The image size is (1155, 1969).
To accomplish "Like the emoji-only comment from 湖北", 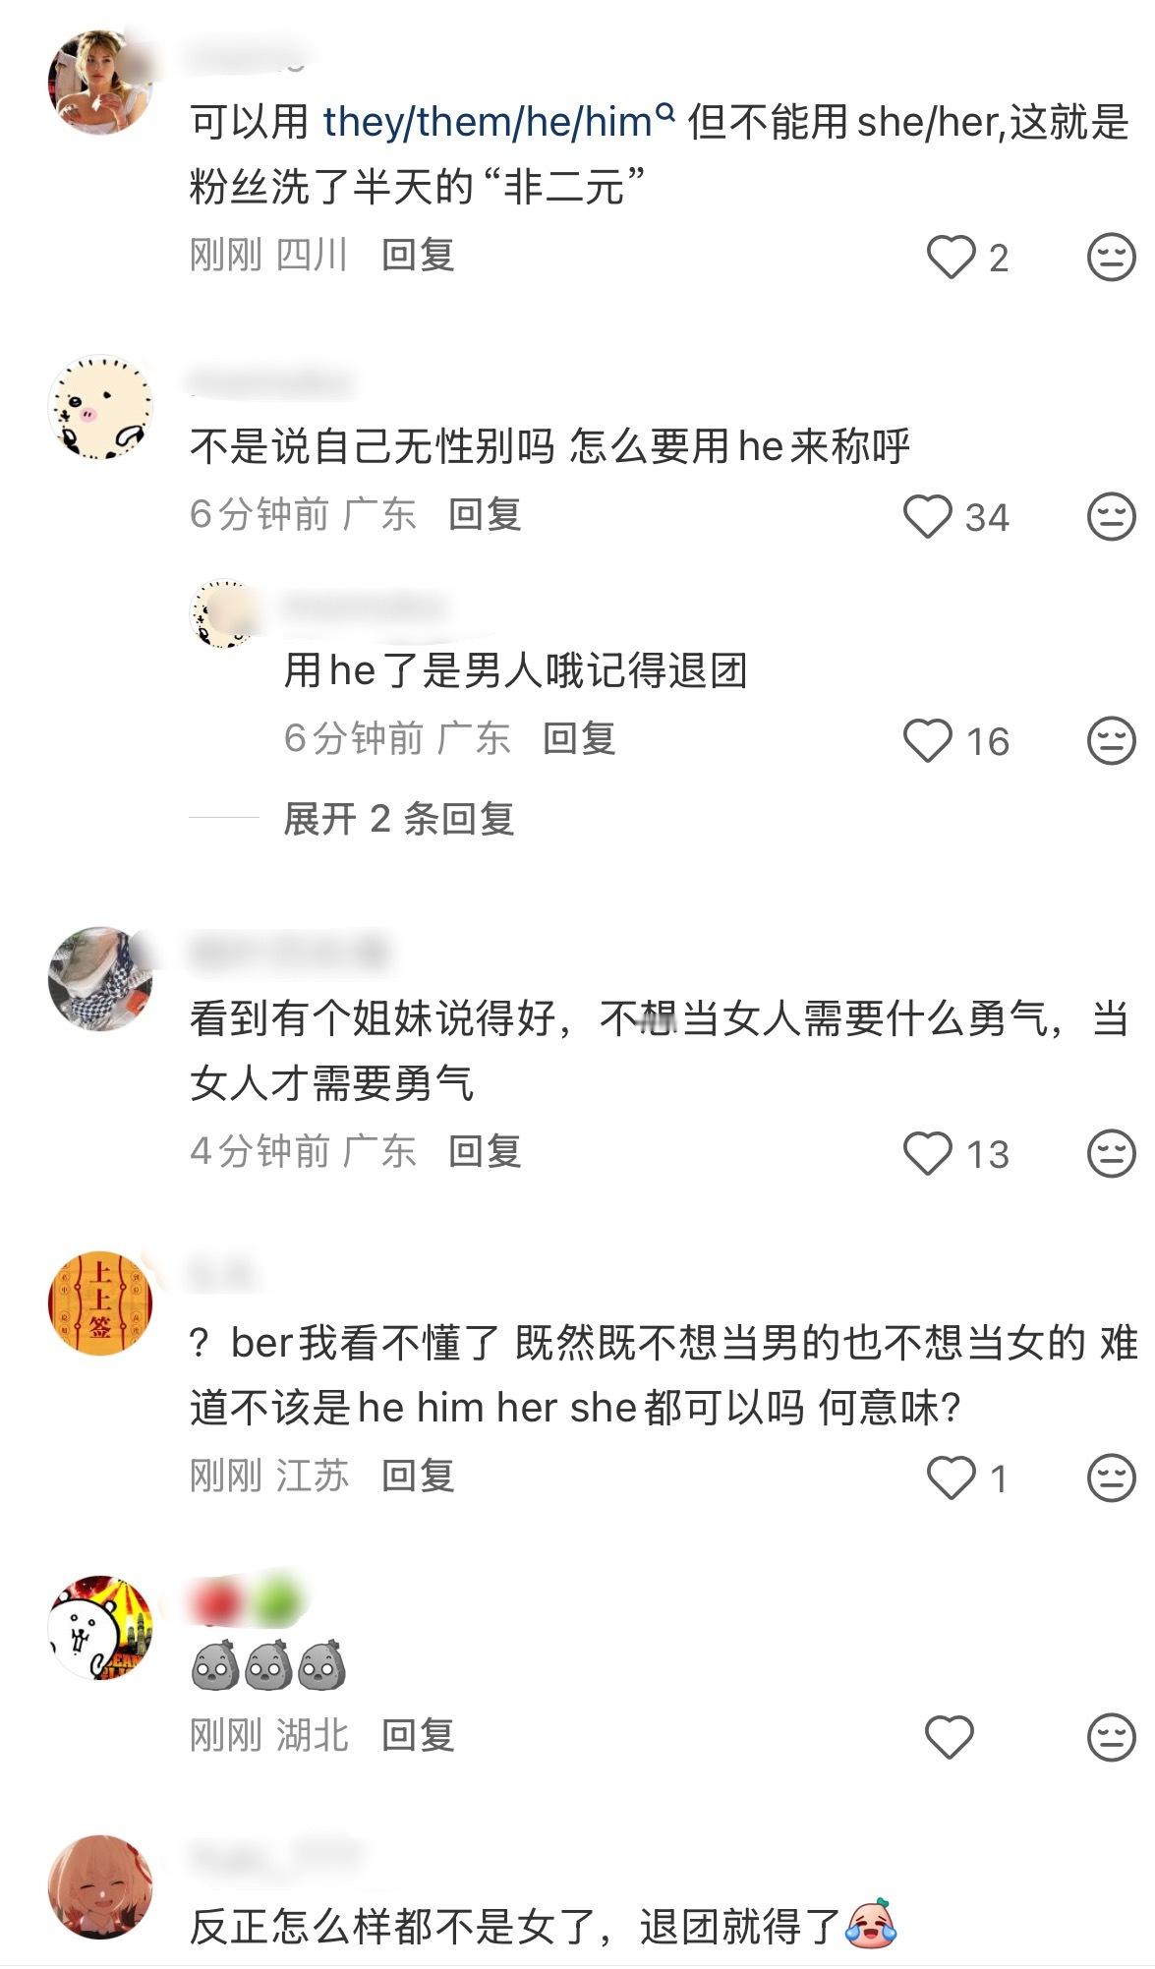I will pyautogui.click(x=950, y=1737).
